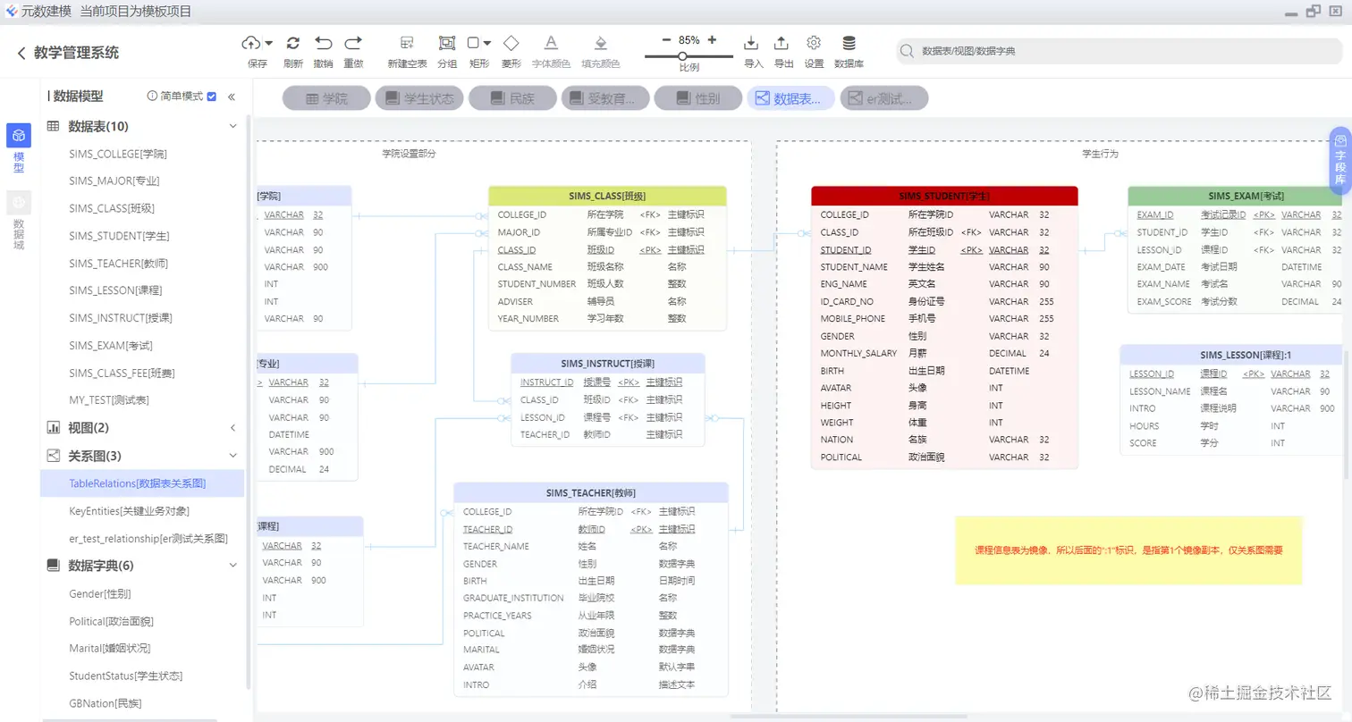Select the SIMS_EXAM[考试] green table header
The height and width of the screenshot is (722, 1352).
click(1235, 196)
